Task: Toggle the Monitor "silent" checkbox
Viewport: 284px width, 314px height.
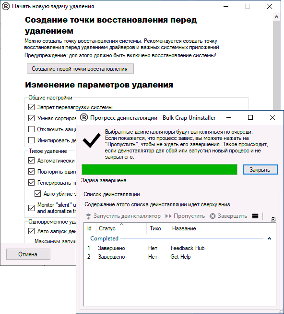Action: 31,208
